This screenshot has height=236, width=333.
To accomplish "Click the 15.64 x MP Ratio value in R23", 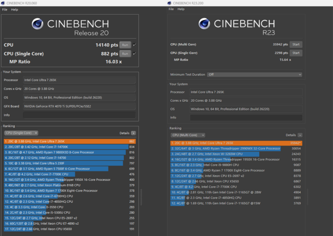I will coord(285,60).
